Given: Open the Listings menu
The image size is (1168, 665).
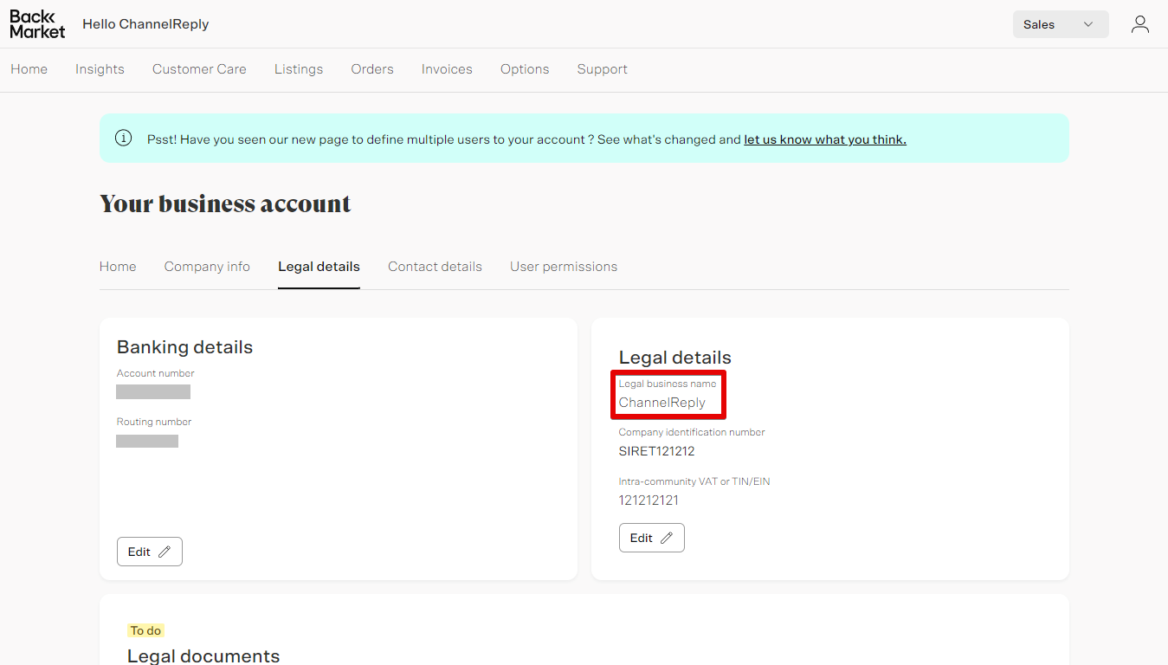Looking at the screenshot, I should tap(299, 69).
